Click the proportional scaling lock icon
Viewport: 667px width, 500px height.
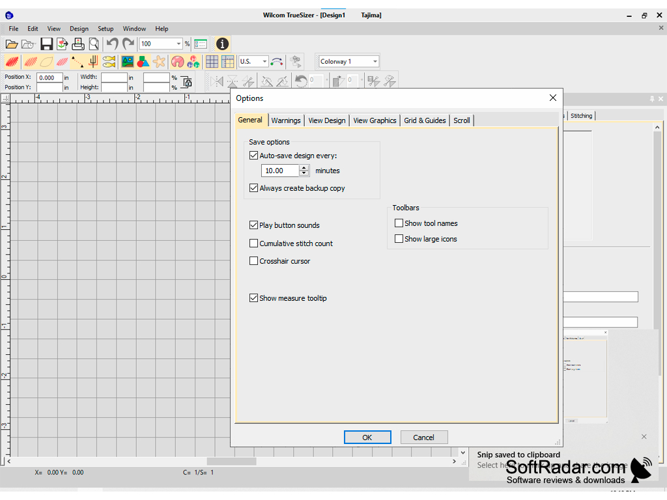pos(187,81)
